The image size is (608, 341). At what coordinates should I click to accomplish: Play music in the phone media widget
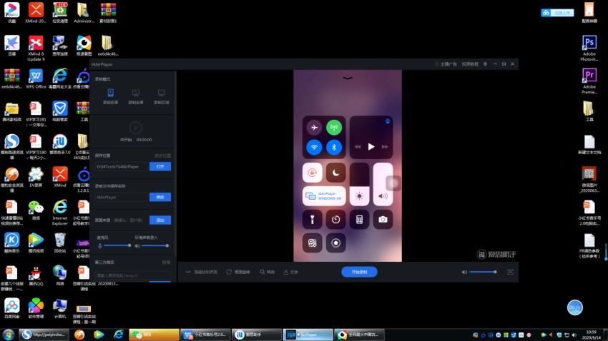click(x=371, y=146)
